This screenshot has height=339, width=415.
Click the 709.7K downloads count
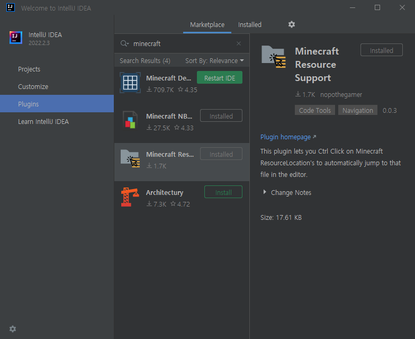coord(160,90)
